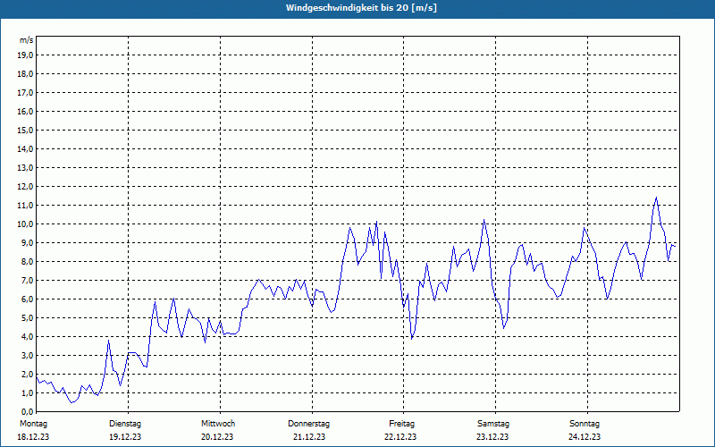Click the chart title Windgeschwindigkeit bis 20 [m/s]
Viewport: 715px width, 447px height.
[361, 8]
